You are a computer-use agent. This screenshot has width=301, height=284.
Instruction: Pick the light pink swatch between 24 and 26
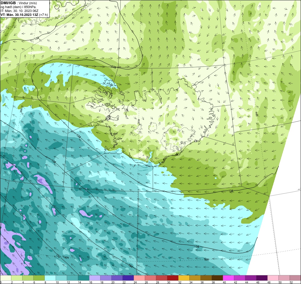point(139,277)
